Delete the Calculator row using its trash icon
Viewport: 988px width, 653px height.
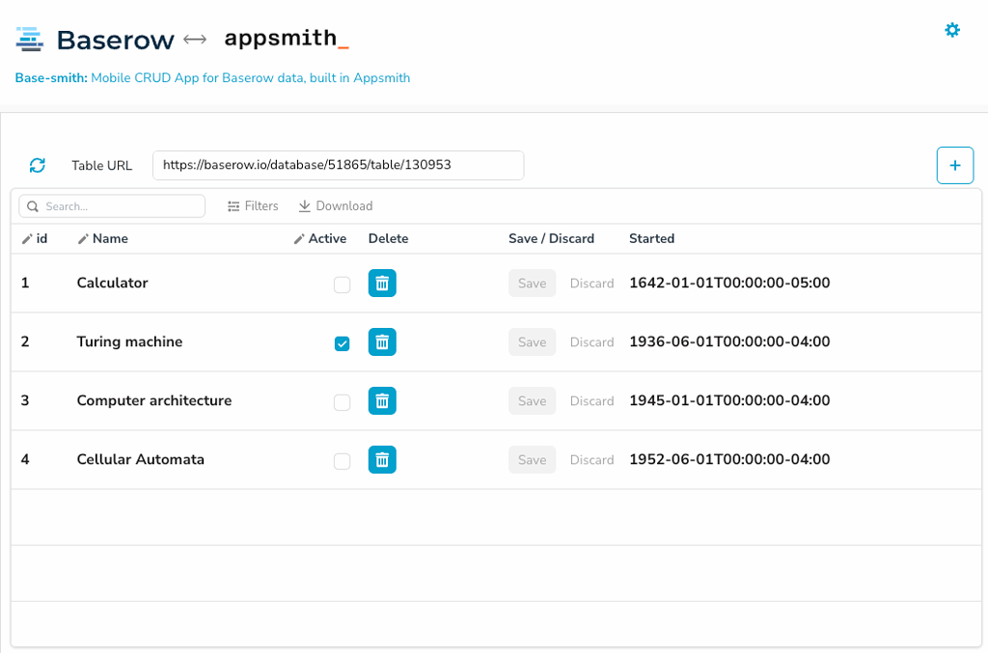point(382,283)
